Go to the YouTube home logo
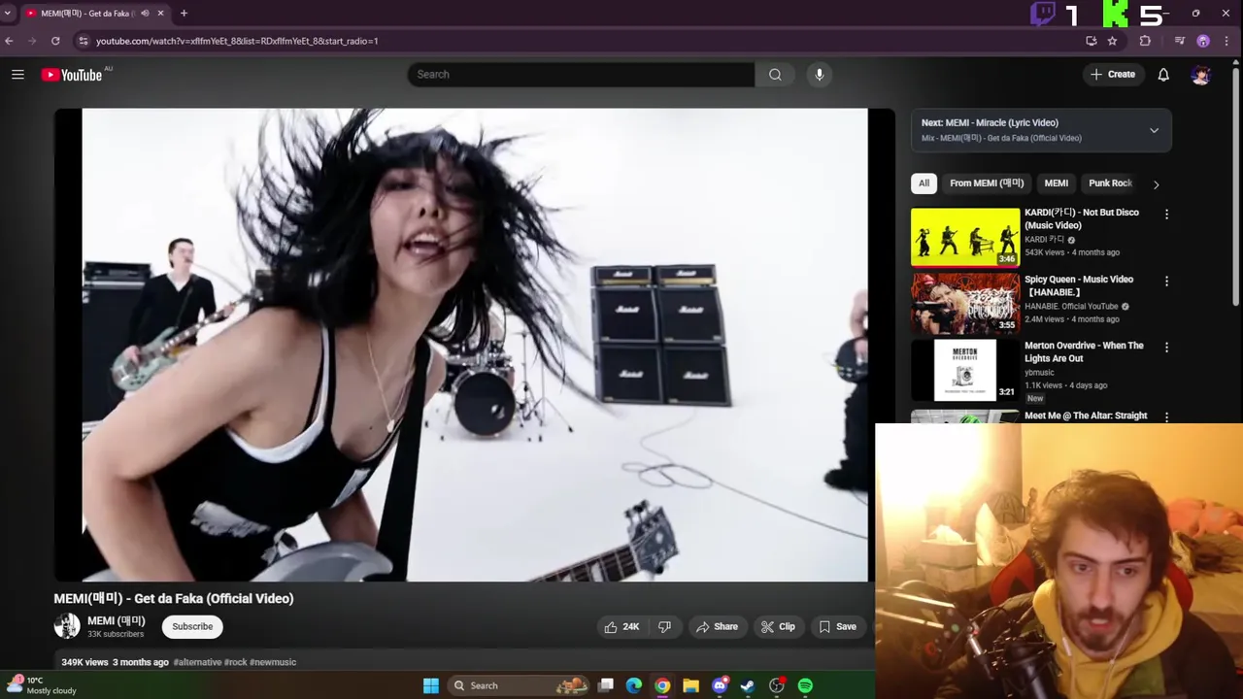This screenshot has height=699, width=1243. [72, 75]
